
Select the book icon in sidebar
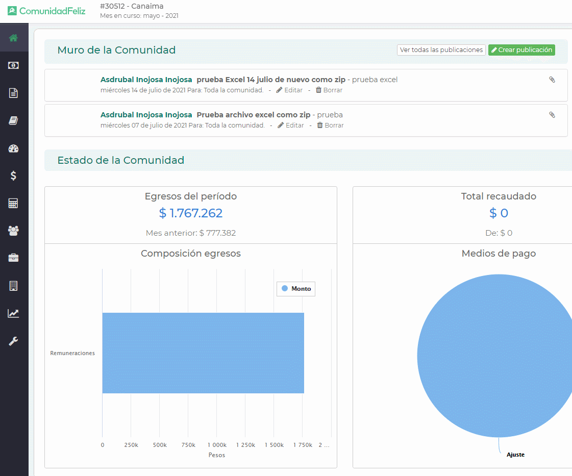13,121
